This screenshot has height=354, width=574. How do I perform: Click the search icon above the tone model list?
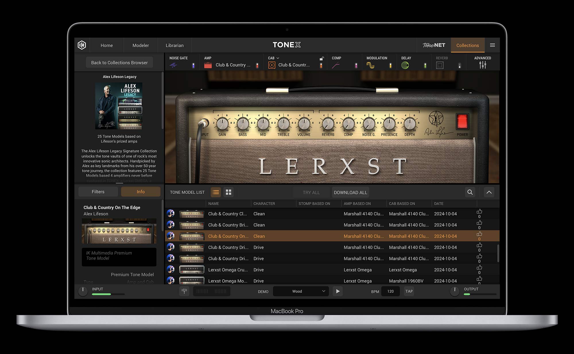point(470,192)
